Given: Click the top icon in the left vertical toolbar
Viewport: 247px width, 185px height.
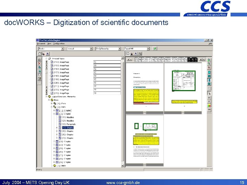Looking at the screenshot, I should (x=39, y=60).
